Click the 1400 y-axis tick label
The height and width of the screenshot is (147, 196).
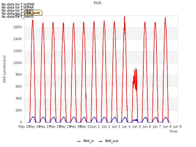point(18,39)
